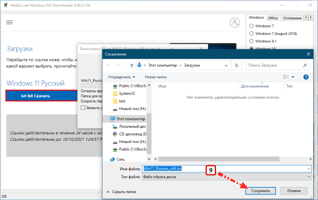Open the Остальные tab
Screen dimensions: 318x200
tap(292, 18)
